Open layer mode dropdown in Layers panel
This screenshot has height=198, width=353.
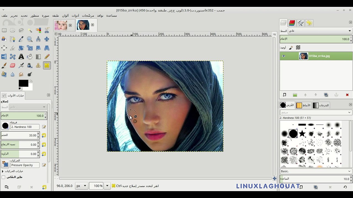pos(320,31)
